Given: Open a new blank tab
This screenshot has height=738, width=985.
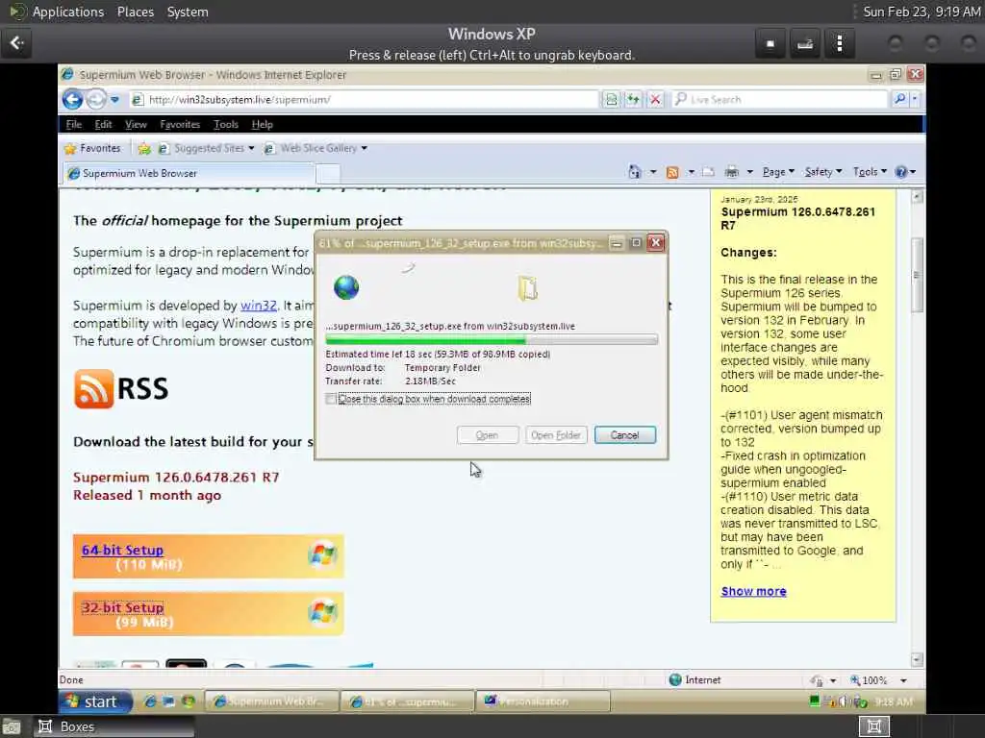Looking at the screenshot, I should click(x=328, y=174).
